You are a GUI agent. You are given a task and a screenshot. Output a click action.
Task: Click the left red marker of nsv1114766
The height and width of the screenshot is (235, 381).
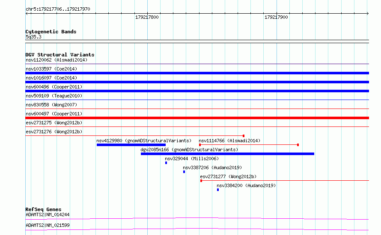point(200,145)
